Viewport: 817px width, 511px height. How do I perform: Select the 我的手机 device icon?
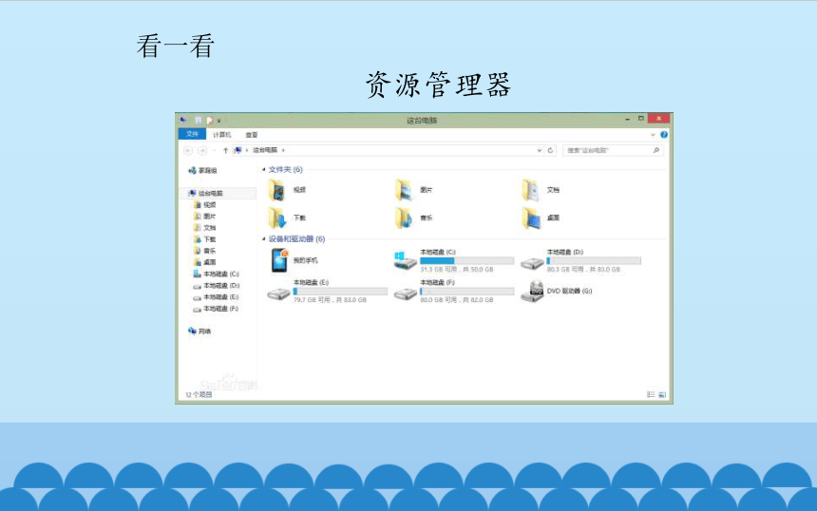(279, 260)
